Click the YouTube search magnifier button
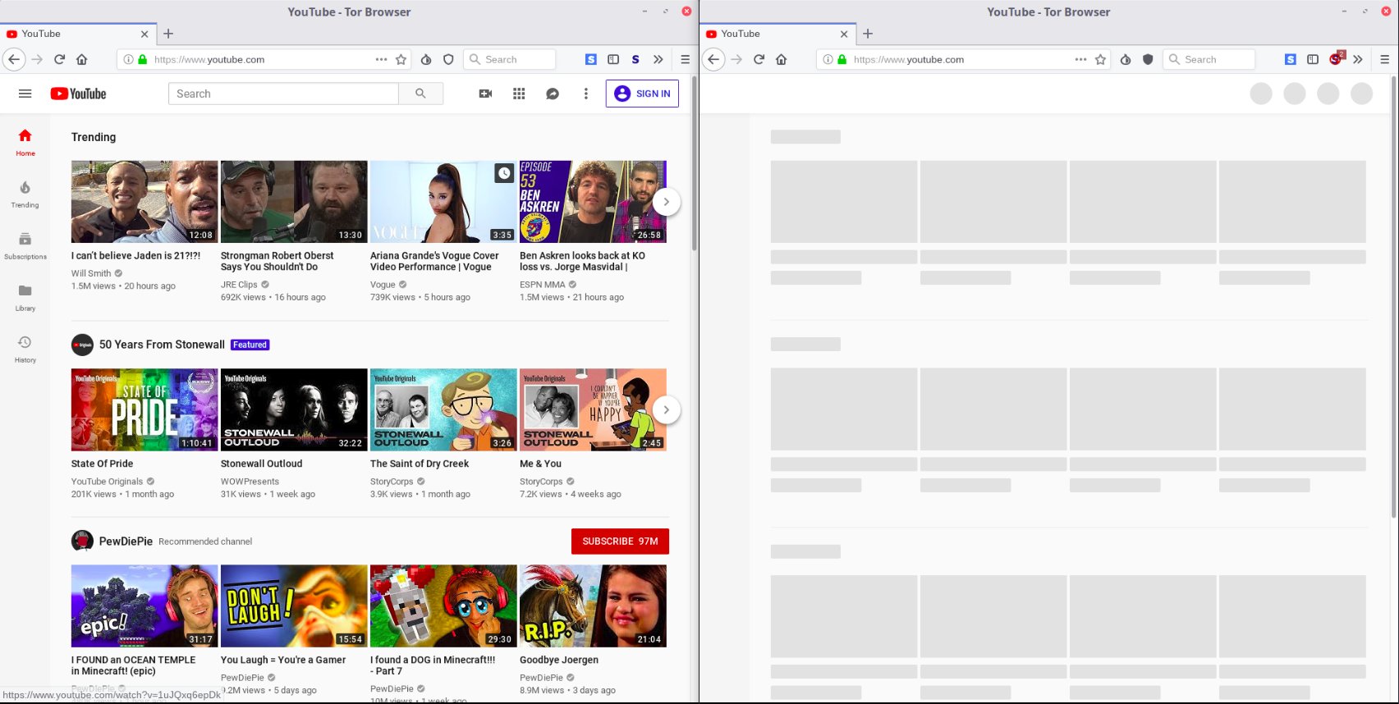 point(420,94)
